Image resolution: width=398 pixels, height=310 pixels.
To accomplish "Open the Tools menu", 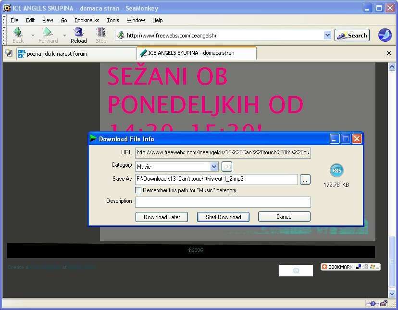I will (112, 20).
